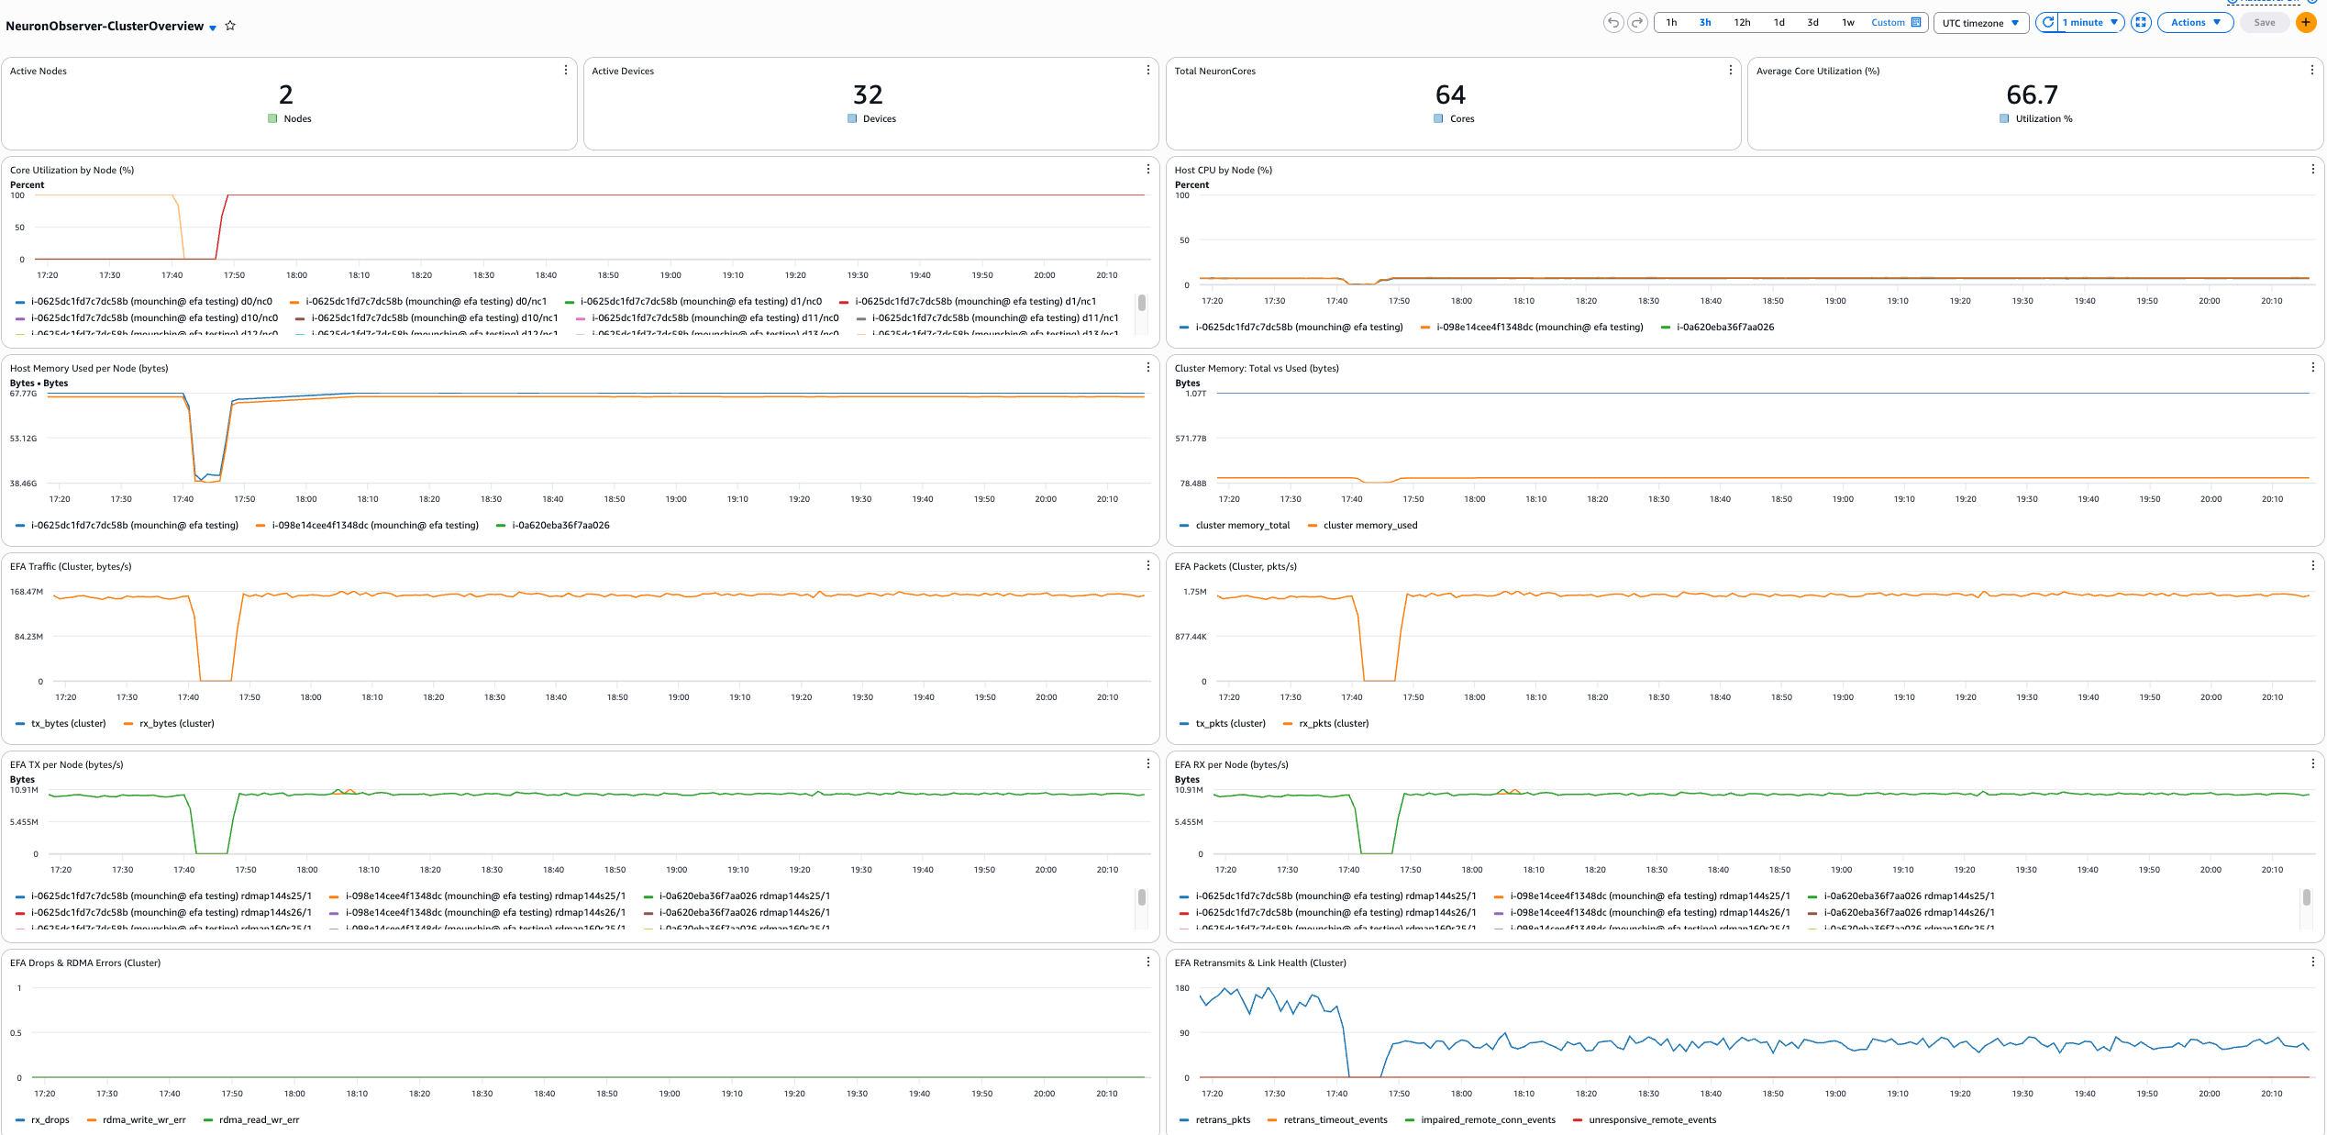Click the Save dashboard button

pyautogui.click(x=2265, y=23)
